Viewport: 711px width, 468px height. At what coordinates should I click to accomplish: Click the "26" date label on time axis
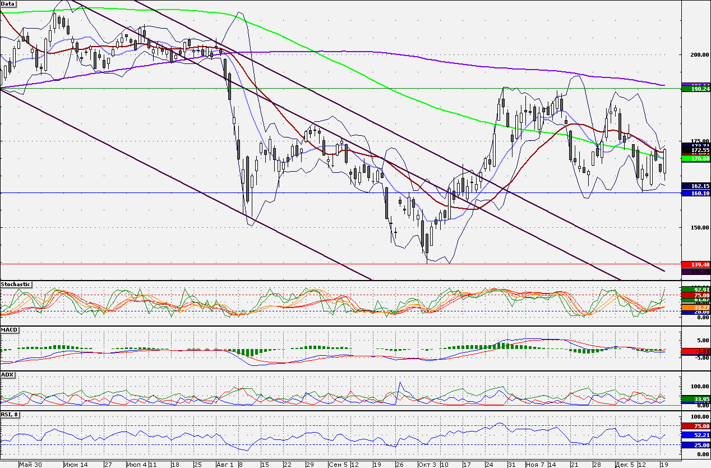pos(399,465)
